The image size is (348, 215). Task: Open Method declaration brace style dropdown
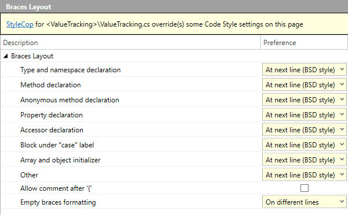click(304, 85)
